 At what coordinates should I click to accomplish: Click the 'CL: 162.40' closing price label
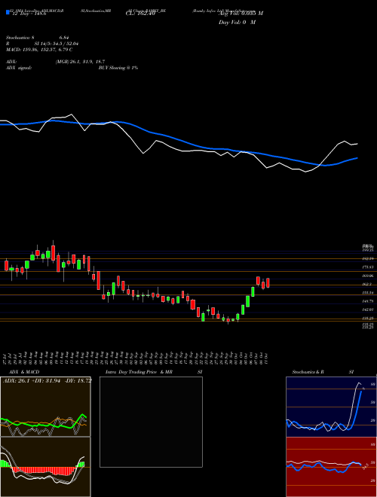(140, 14)
